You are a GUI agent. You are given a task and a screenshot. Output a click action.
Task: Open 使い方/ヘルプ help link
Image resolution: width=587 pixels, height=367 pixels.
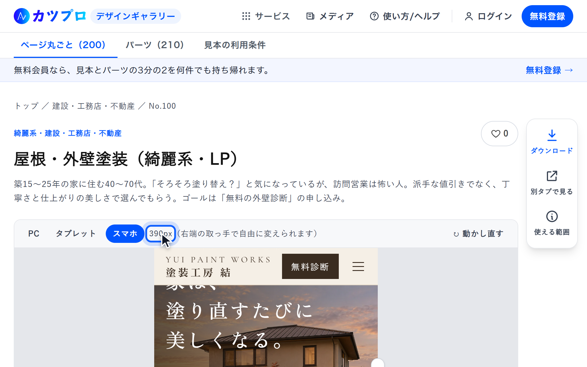coord(405,16)
